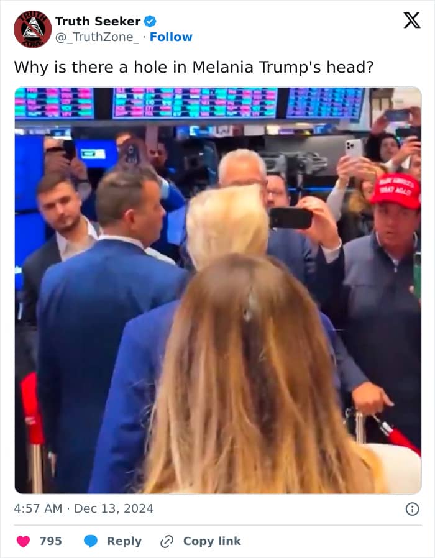Select the Copy link text
Viewport: 435px width, 558px height.
tap(212, 541)
